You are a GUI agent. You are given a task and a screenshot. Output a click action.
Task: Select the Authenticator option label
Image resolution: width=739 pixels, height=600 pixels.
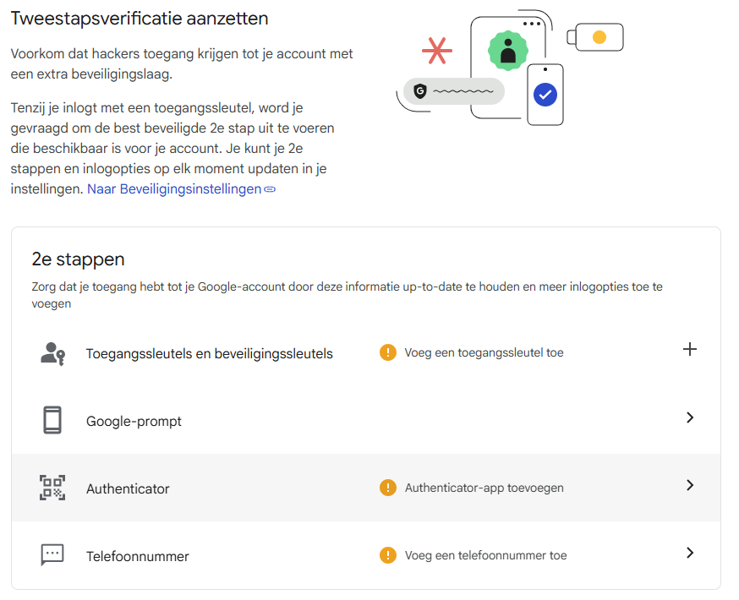click(x=128, y=488)
